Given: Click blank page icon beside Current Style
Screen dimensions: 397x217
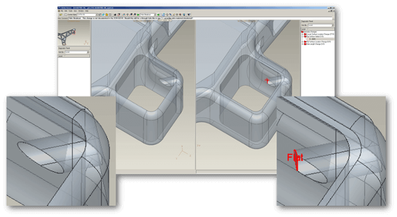Looking at the screenshot, I should [66, 14].
